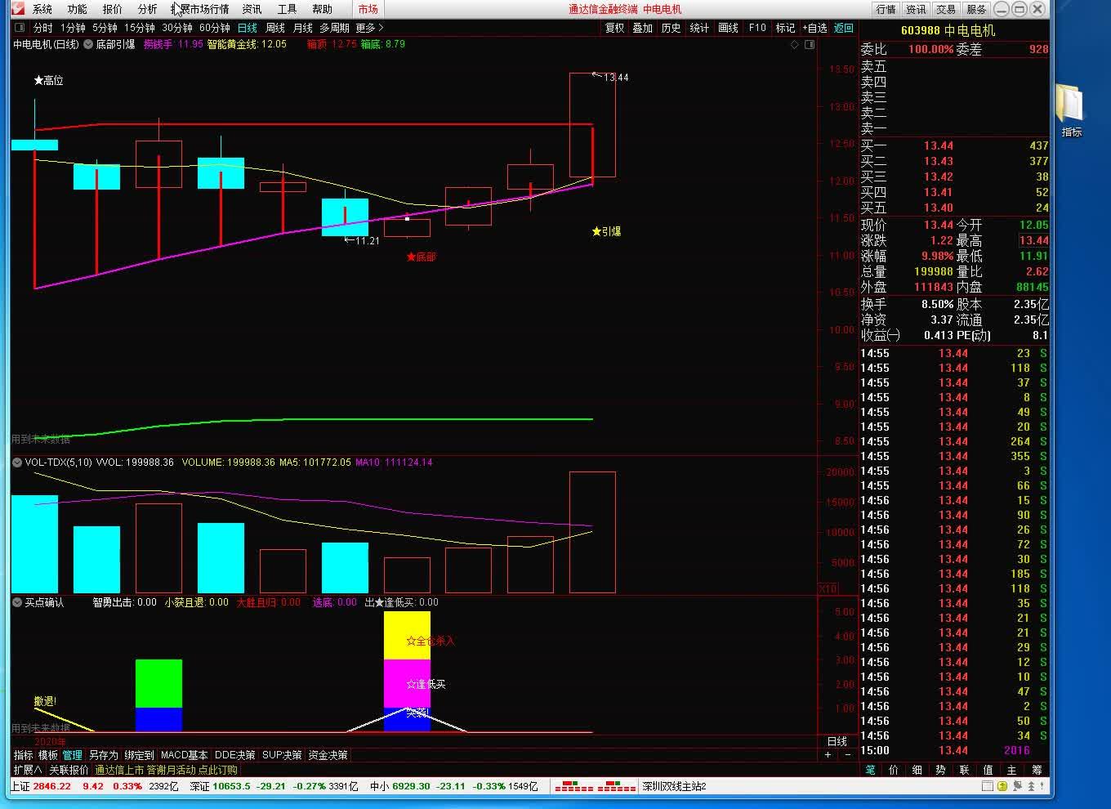Click 关联报价 tab

click(x=69, y=770)
